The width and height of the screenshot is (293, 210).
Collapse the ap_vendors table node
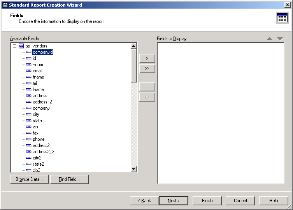coord(14,46)
